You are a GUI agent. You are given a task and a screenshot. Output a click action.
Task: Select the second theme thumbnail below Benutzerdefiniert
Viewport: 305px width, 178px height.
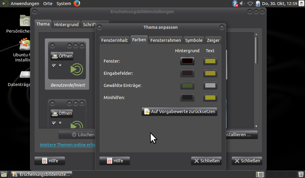(67, 114)
